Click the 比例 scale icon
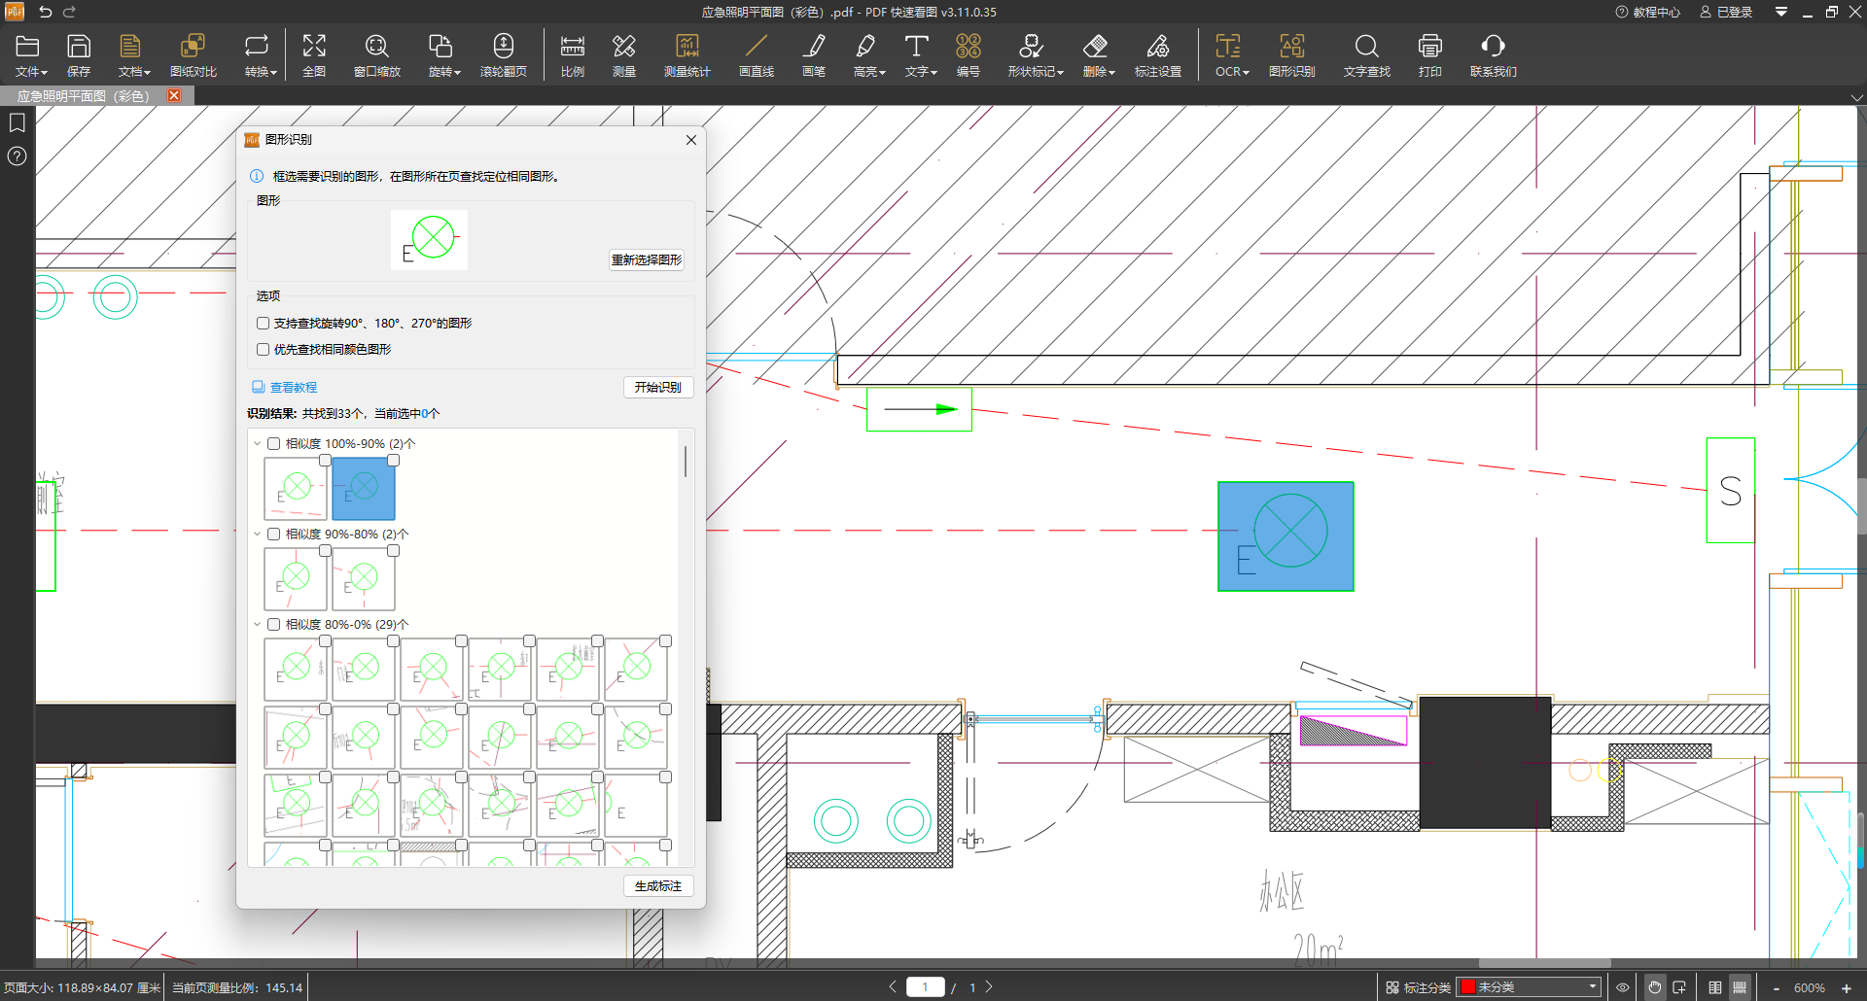The width and height of the screenshot is (1867, 1001). (x=572, y=55)
